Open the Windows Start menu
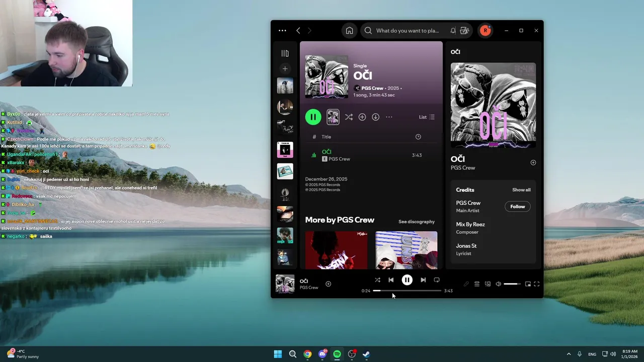644x362 pixels. click(x=278, y=354)
